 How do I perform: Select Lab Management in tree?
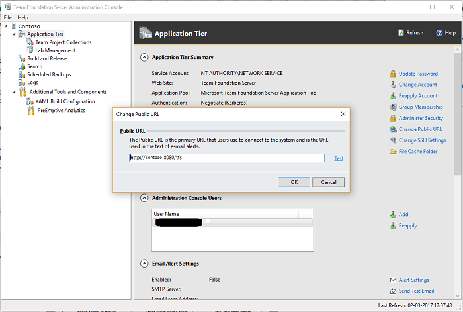pyautogui.click(x=55, y=50)
